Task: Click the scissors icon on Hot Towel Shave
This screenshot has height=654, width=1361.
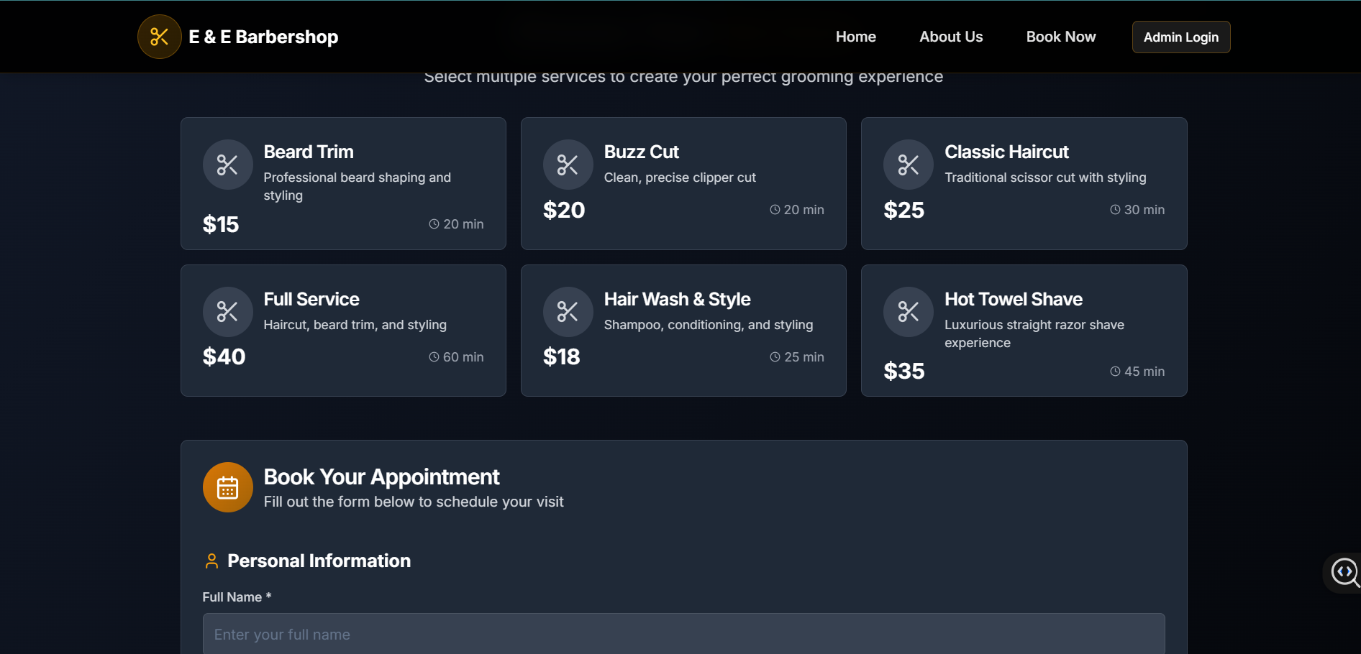Action: 908,312
